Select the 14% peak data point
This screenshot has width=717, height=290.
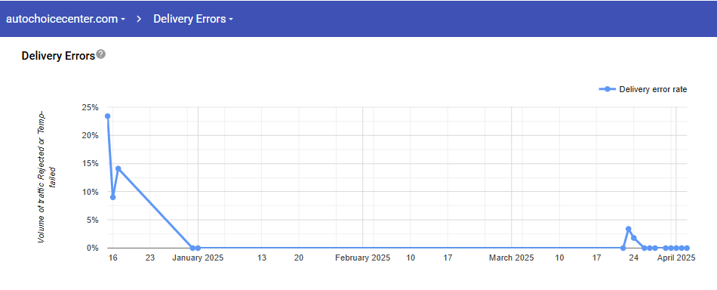(118, 168)
